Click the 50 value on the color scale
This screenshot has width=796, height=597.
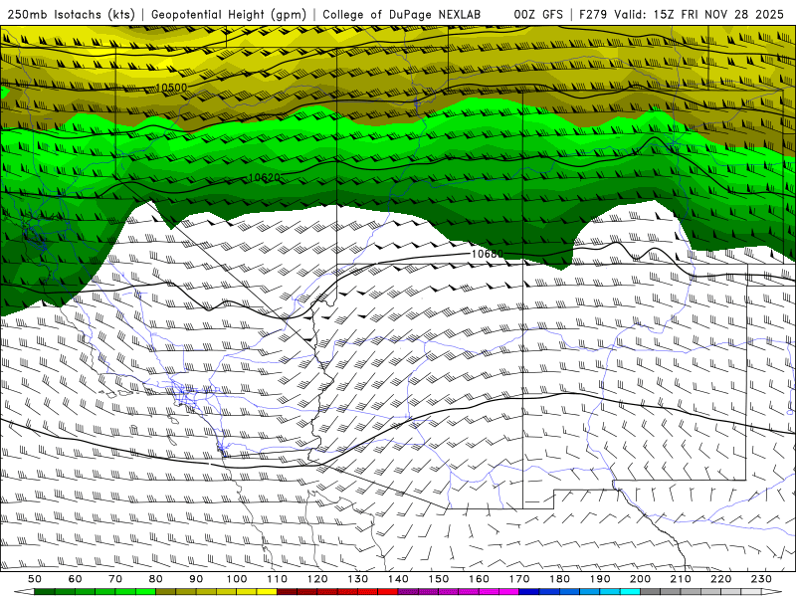tap(35, 579)
